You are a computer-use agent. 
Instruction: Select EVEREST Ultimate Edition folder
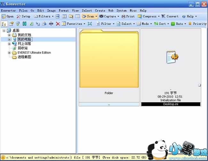pos(34,53)
